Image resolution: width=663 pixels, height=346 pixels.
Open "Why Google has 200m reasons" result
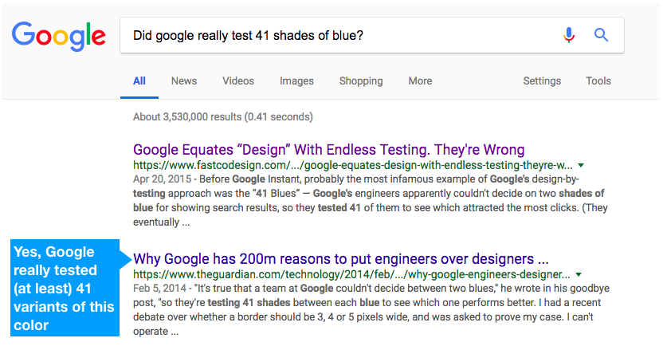pos(341,259)
